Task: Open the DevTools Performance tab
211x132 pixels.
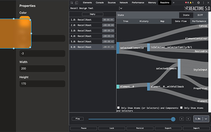Action: [138, 3]
